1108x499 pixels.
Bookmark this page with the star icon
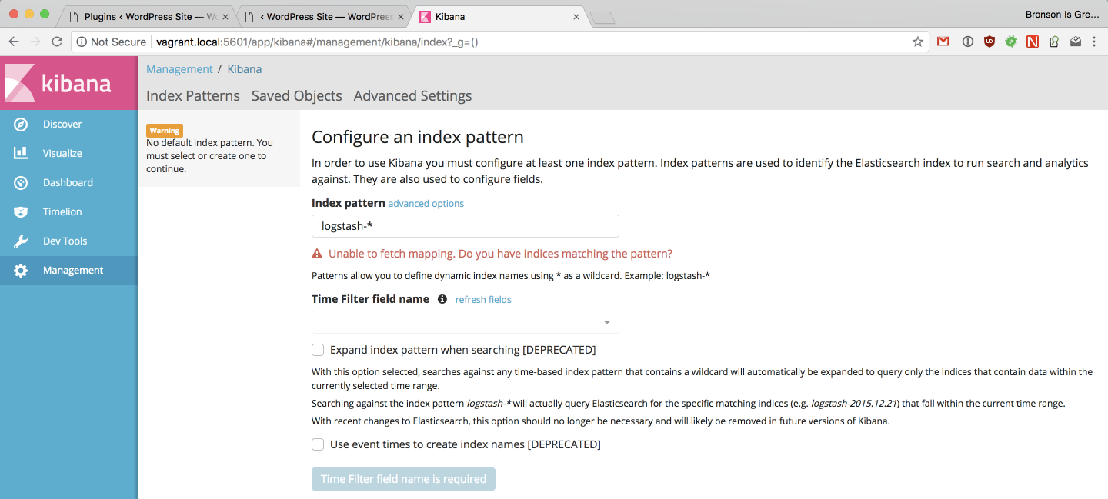918,42
